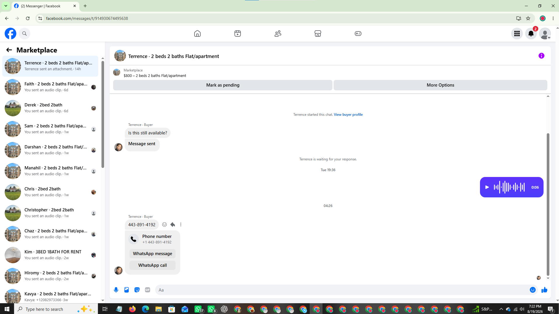Open Christopher 2bed 2bath conversation

pos(50,213)
